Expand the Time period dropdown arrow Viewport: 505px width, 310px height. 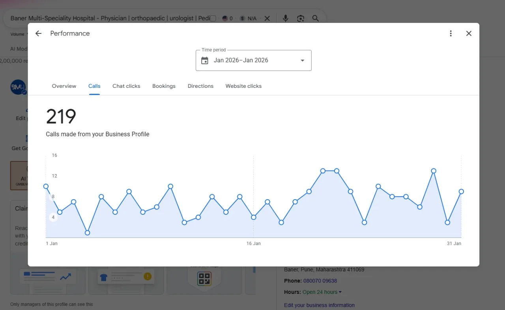click(303, 60)
